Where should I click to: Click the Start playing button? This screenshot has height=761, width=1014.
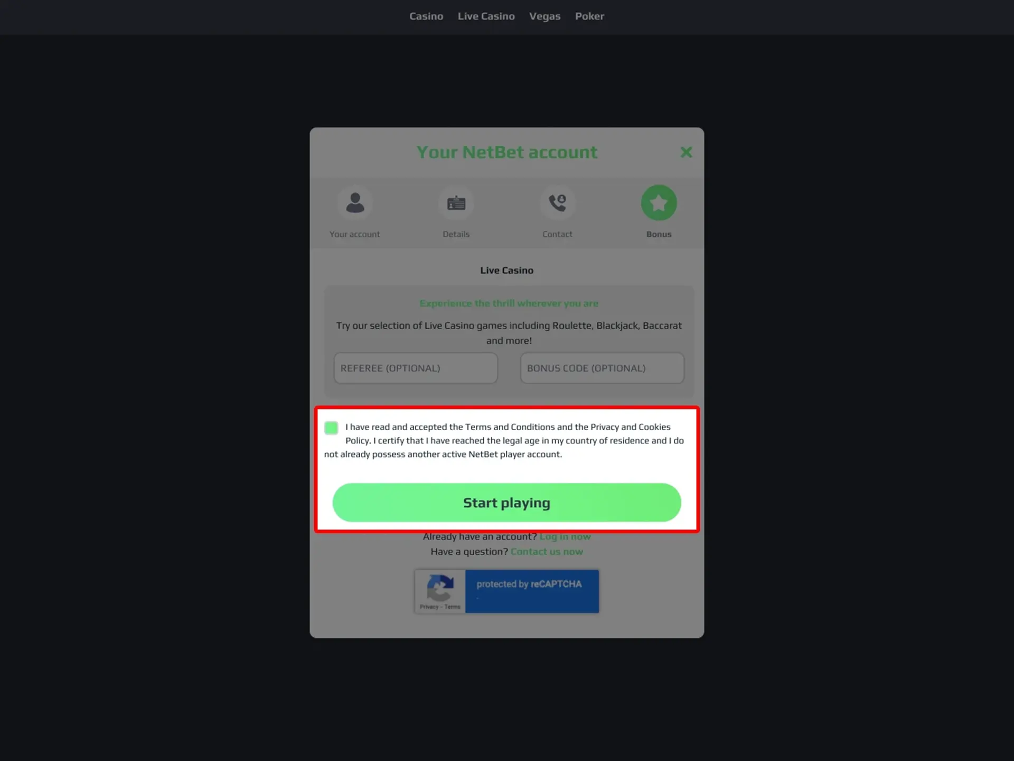coord(506,502)
